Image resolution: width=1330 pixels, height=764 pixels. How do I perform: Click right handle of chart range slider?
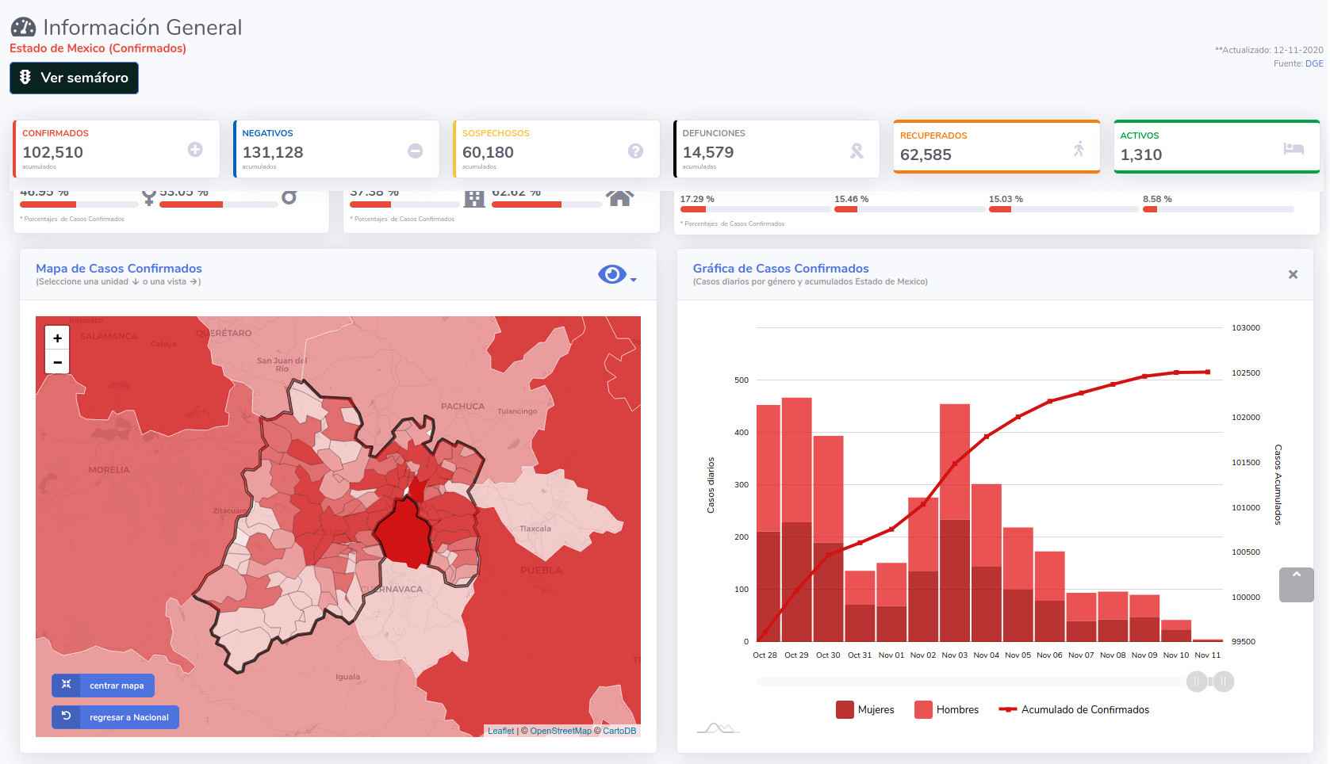[x=1224, y=682]
